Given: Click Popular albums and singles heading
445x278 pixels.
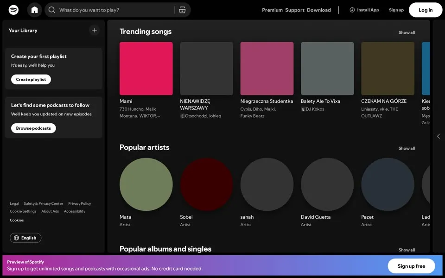Looking at the screenshot, I should 165,249.
